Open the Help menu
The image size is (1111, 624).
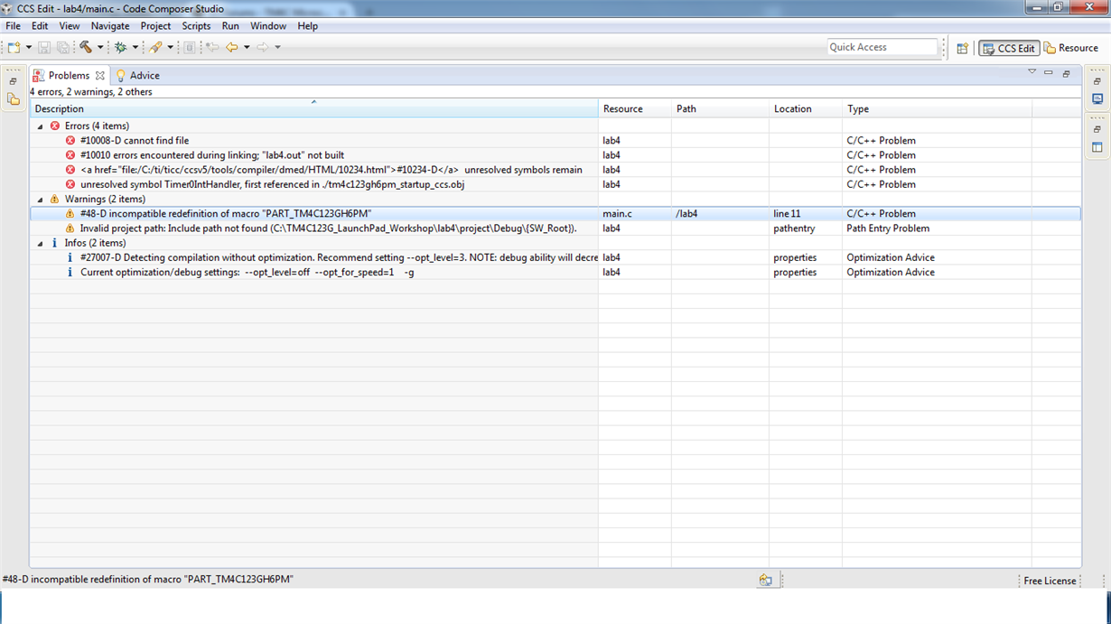[307, 26]
